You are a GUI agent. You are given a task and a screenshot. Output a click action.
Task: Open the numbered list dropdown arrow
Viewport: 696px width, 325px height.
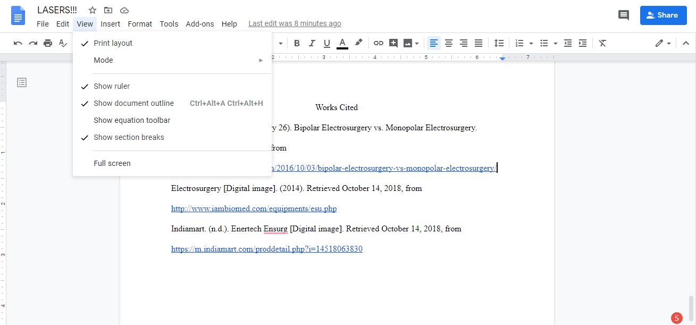[x=531, y=43]
